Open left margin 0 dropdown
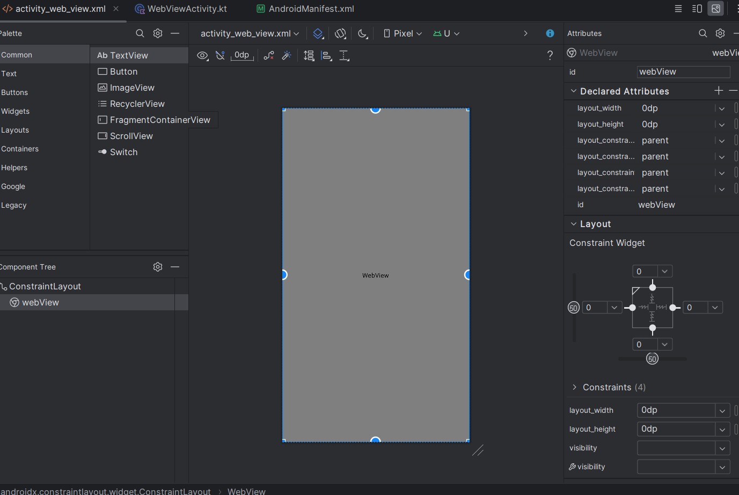Image resolution: width=739 pixels, height=495 pixels. tap(614, 308)
